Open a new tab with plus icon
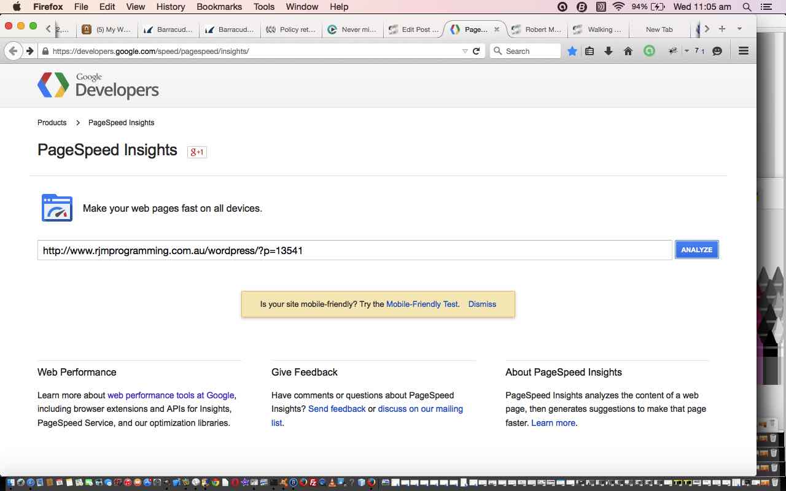Screen dimensions: 786x491 tap(722, 29)
